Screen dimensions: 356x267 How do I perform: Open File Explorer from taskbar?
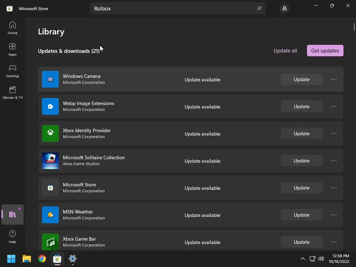(x=26, y=259)
